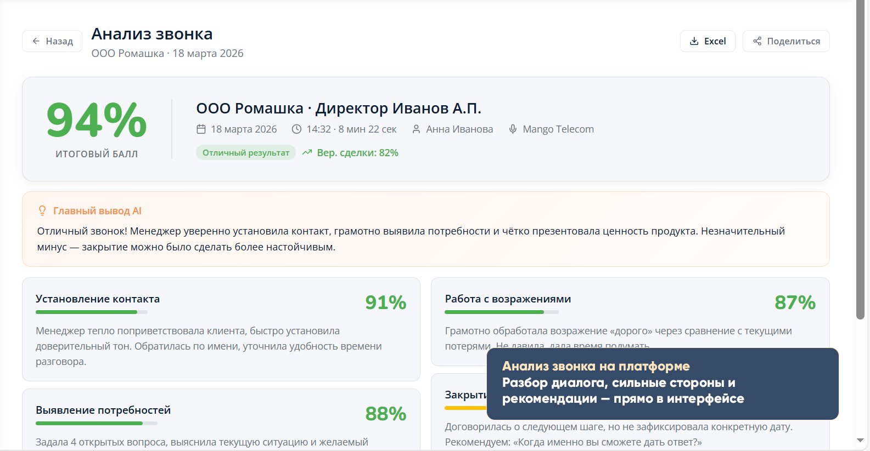Share the analysis via Поделиться
This screenshot has height=451, width=870.
(x=786, y=41)
